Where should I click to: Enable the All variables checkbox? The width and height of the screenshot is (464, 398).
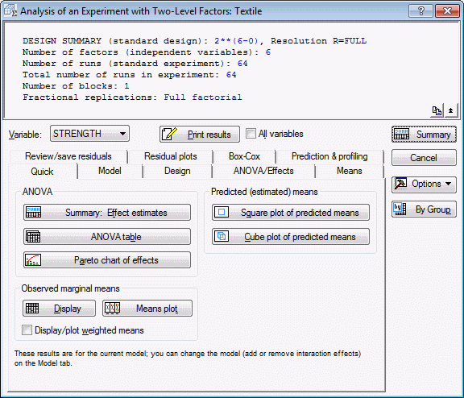coord(251,134)
